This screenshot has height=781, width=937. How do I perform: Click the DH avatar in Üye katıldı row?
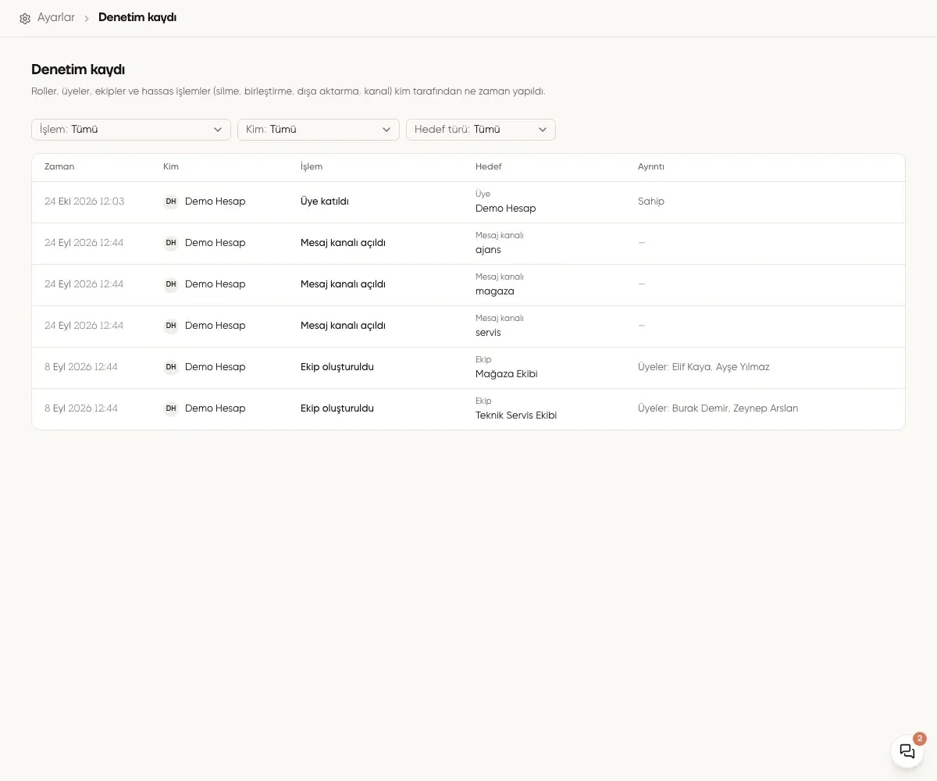point(171,201)
